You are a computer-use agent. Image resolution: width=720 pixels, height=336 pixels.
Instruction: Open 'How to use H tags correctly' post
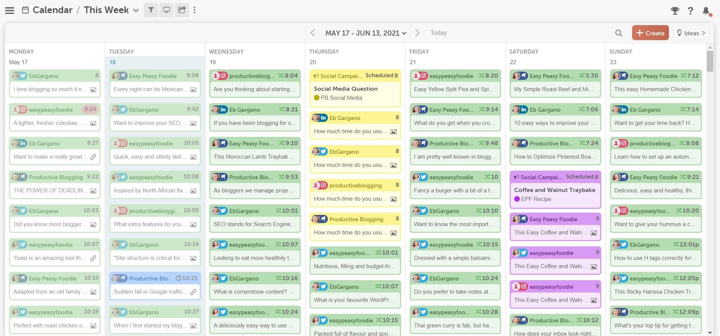(656, 252)
